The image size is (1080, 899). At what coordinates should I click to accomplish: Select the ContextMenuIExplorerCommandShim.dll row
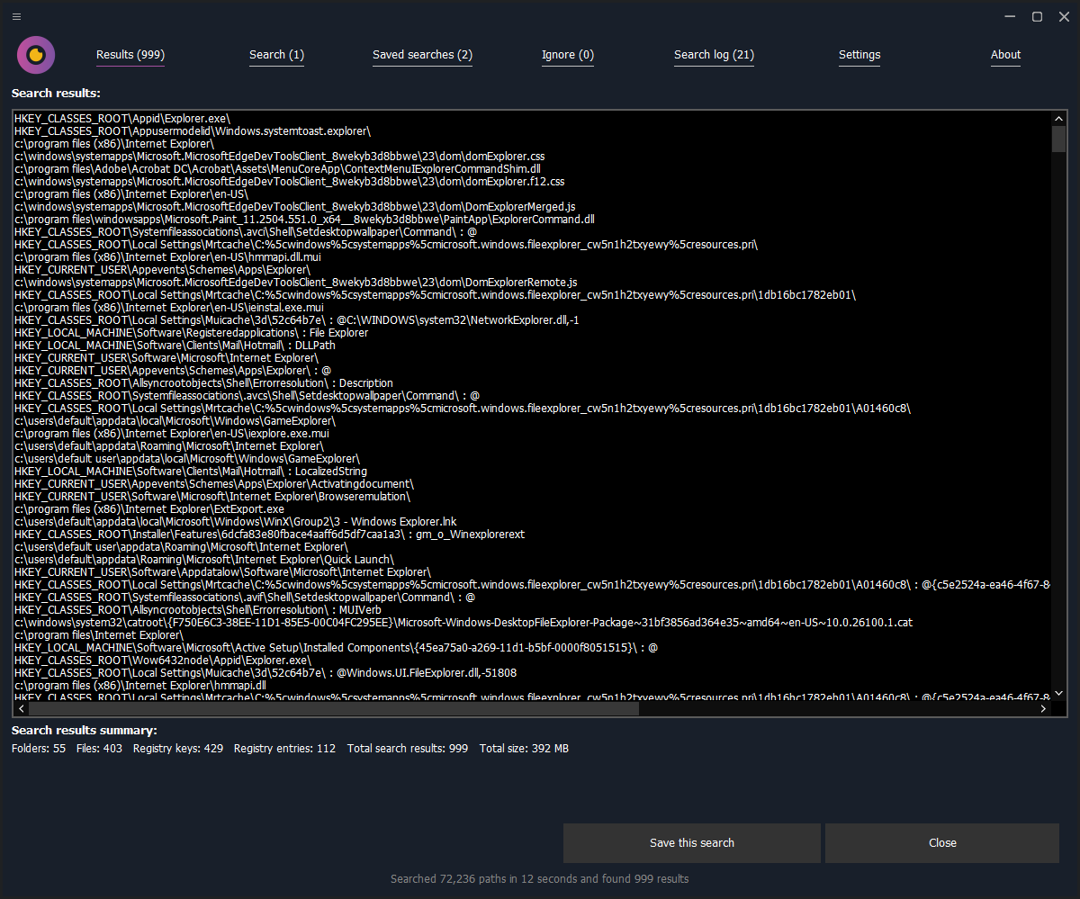(x=532, y=169)
